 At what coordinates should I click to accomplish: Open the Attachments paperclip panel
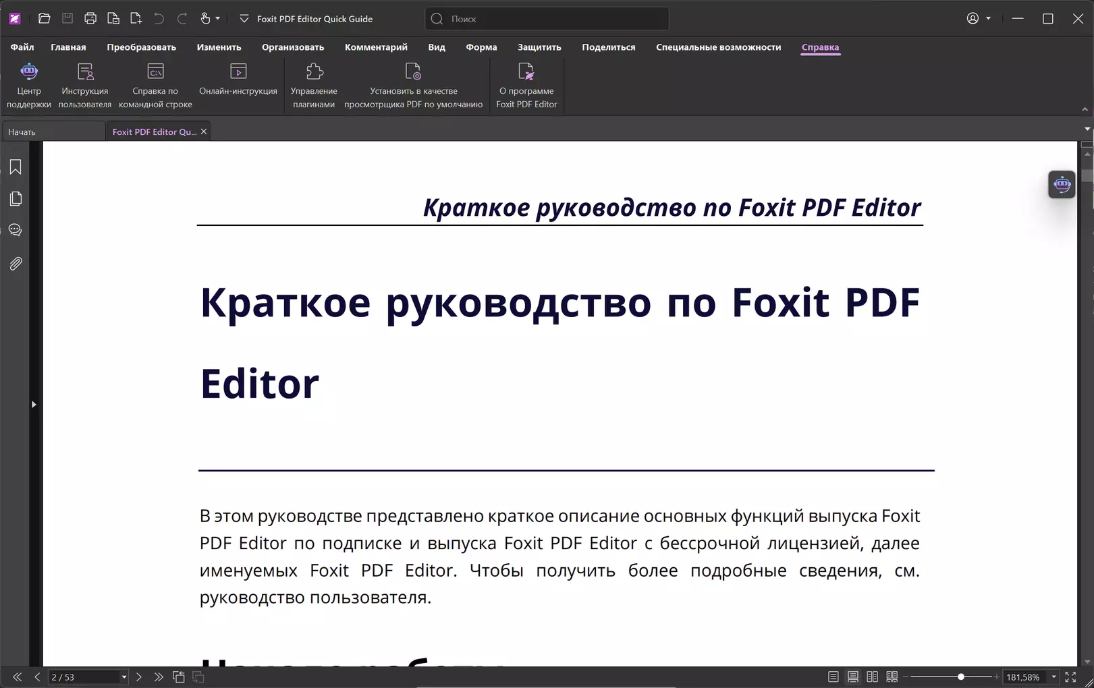pyautogui.click(x=16, y=264)
